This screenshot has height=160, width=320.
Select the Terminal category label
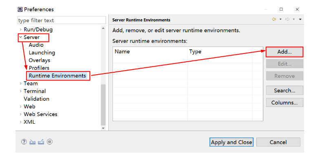point(35,91)
